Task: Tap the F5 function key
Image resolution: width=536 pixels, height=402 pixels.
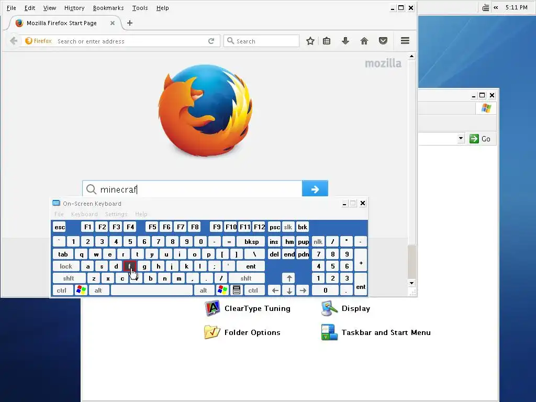Action: pyautogui.click(x=152, y=227)
